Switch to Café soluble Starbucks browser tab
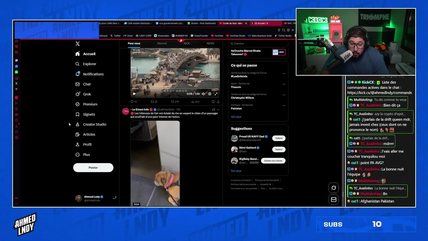The width and height of the screenshot is (428, 241). tap(137, 23)
